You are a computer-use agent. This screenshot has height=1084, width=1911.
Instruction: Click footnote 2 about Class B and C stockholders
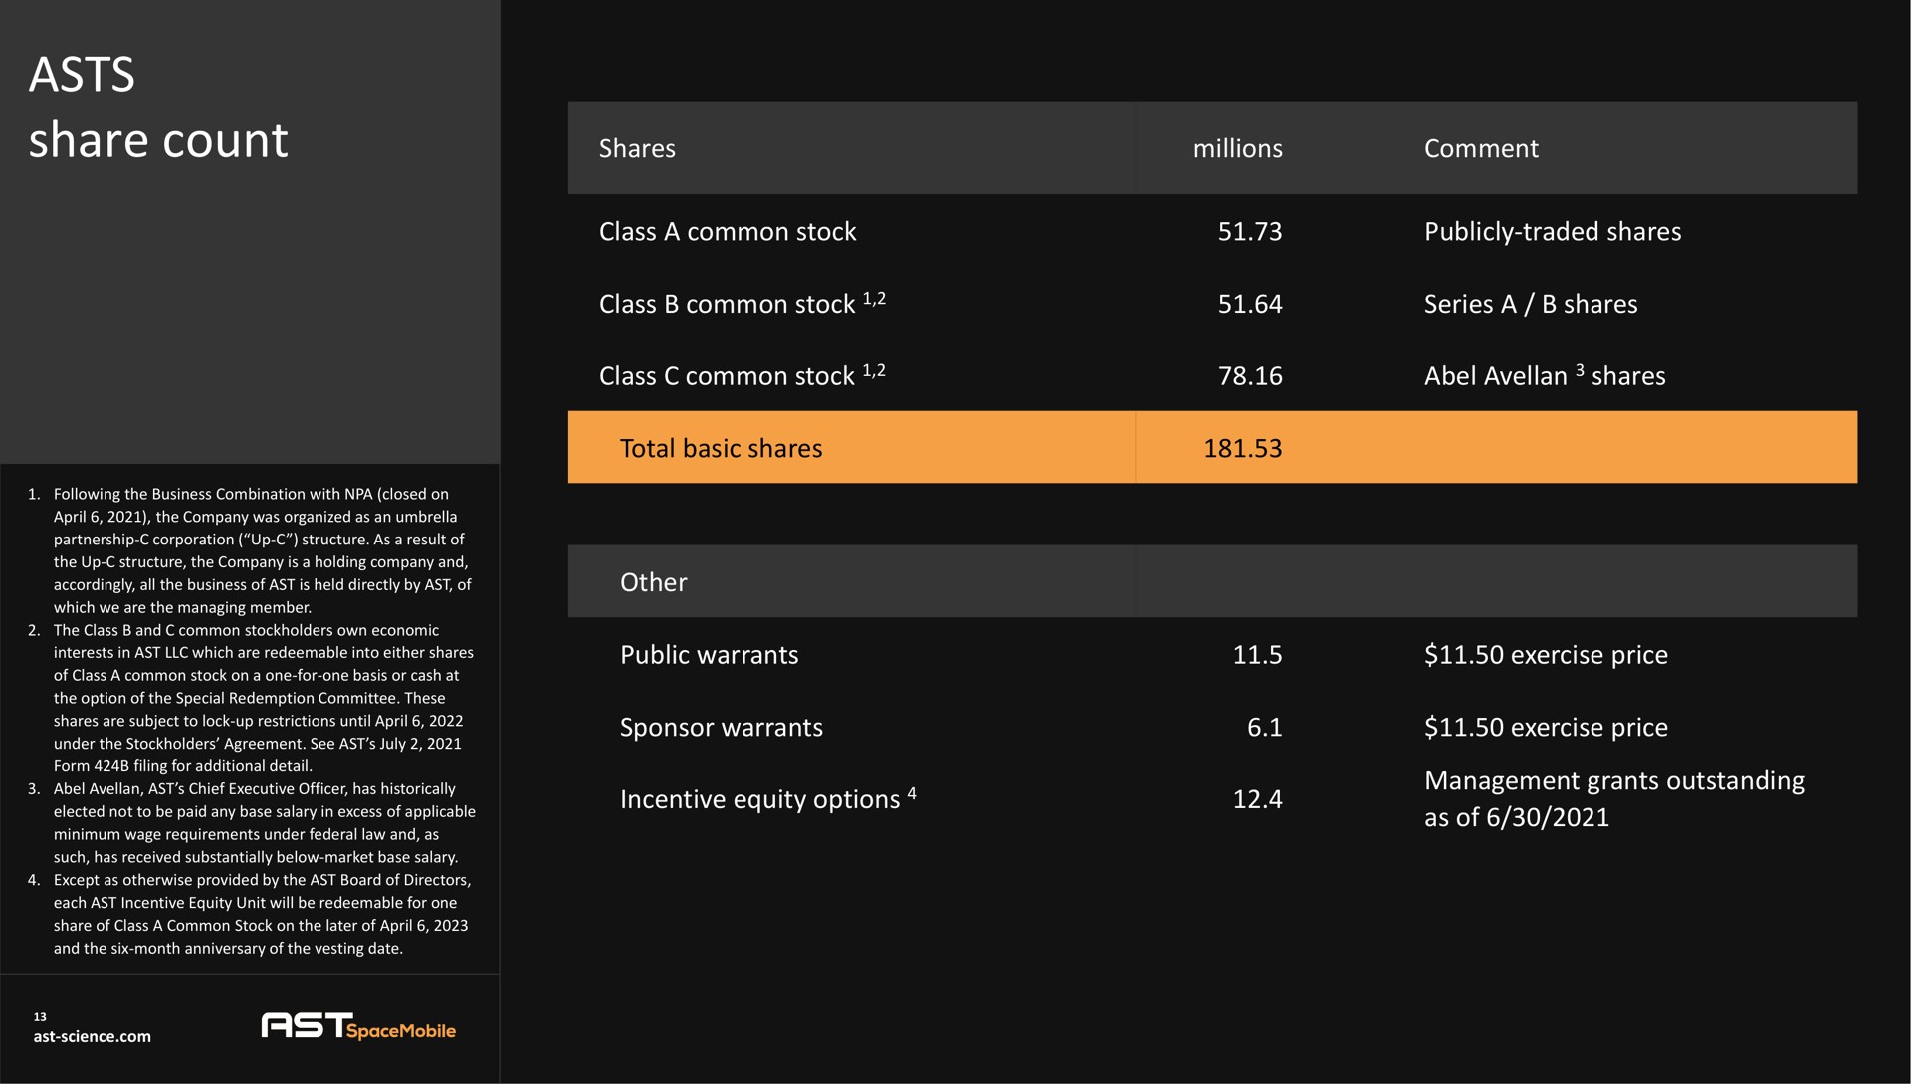(251, 698)
